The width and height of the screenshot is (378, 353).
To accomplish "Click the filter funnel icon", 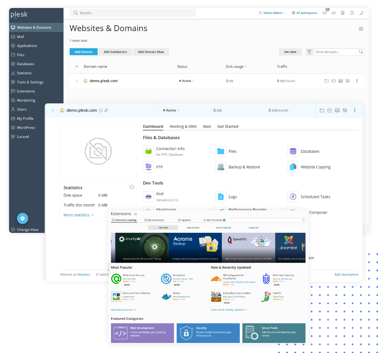I will pos(309,52).
